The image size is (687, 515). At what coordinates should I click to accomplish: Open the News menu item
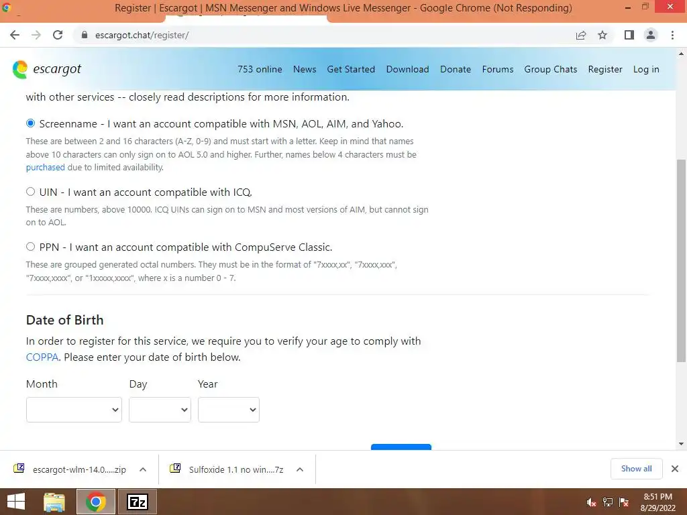[305, 69]
